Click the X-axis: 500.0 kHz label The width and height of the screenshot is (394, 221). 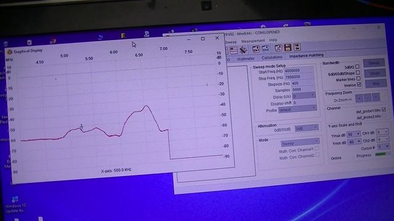coord(116,171)
